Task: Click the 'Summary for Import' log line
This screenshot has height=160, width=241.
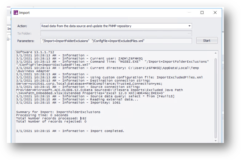Action: [x=58, y=112]
